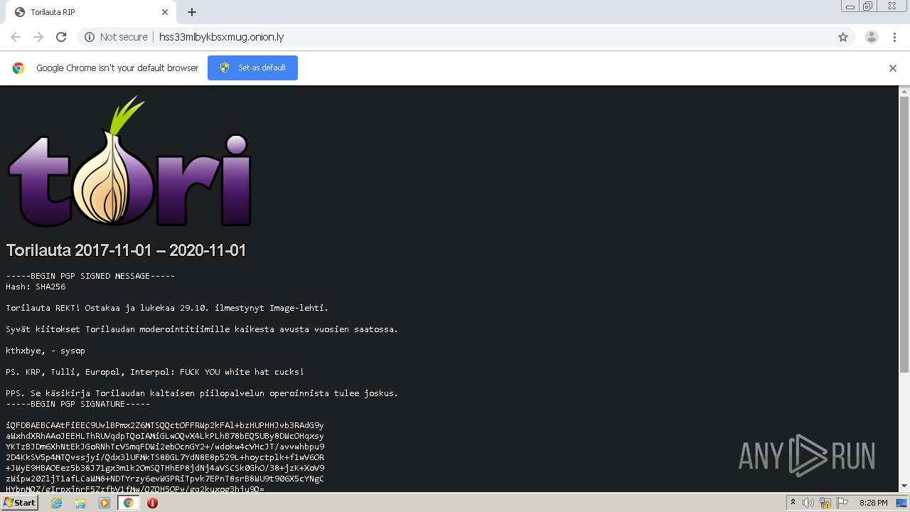Reload the page with refresh icon
910x512 pixels.
click(61, 37)
